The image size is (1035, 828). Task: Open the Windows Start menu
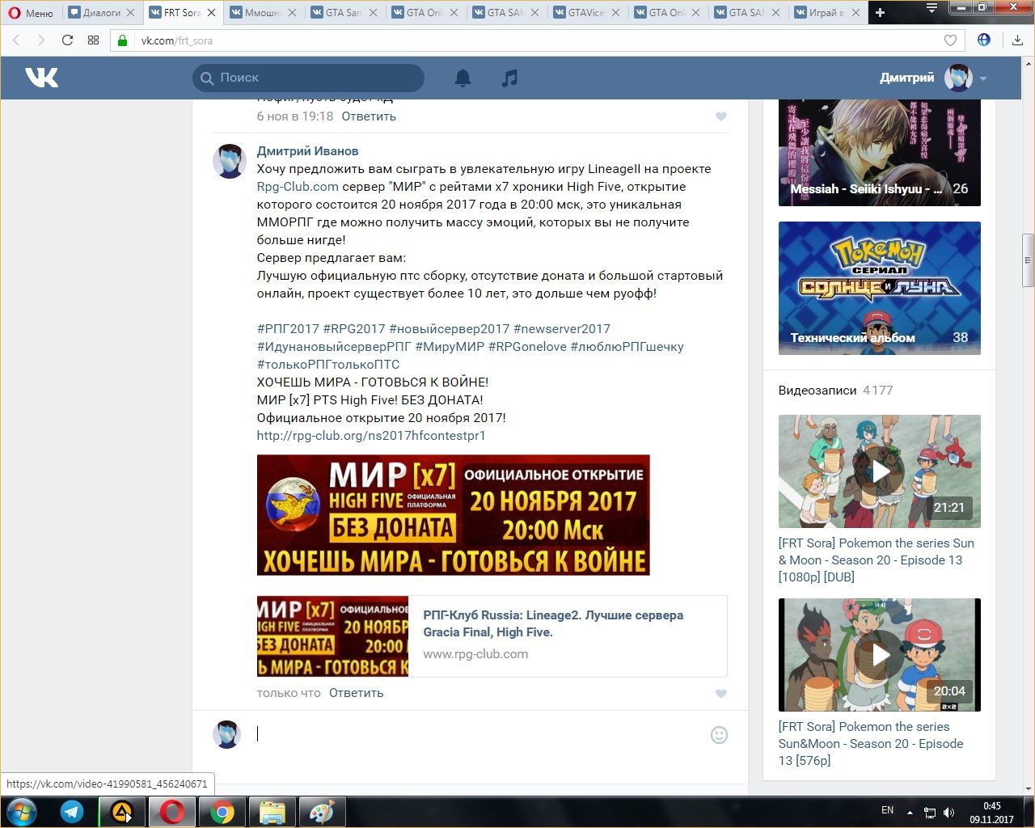point(21,812)
